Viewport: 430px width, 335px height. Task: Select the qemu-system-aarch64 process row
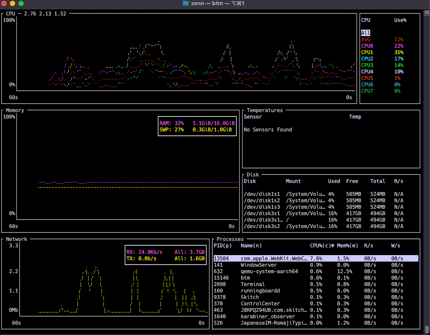(269, 271)
